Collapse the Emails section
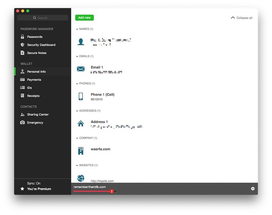The width and height of the screenshot is (272, 215). 77,56
